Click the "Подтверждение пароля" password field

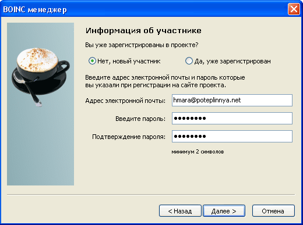tap(232, 136)
